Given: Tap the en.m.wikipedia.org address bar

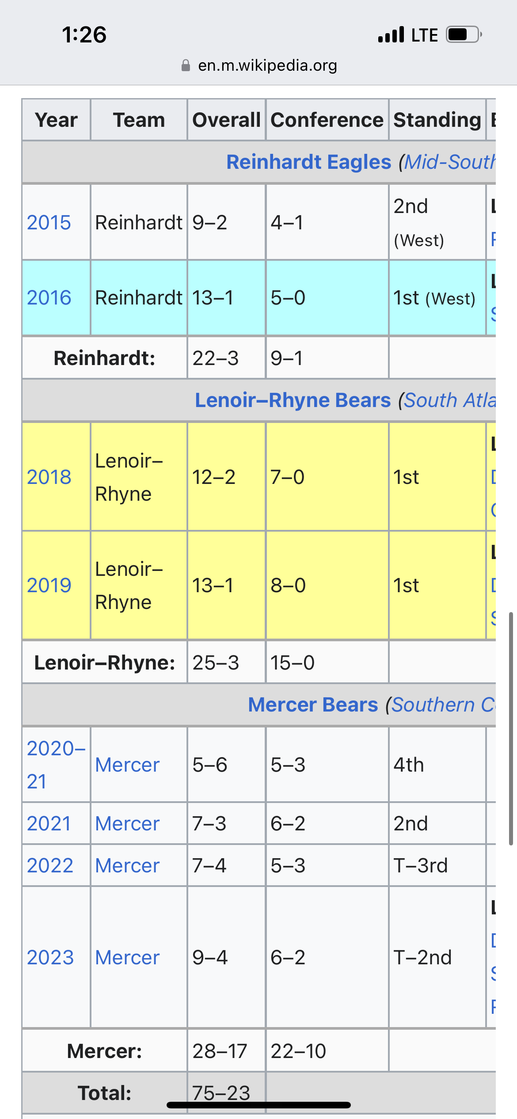Looking at the screenshot, I should click(259, 65).
